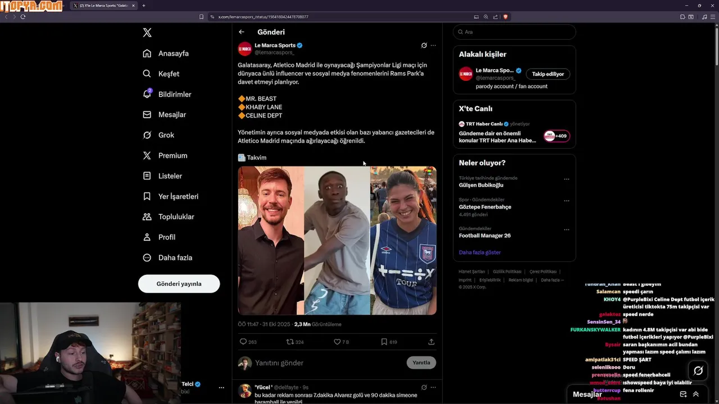Expand the Mesajlar panel with double chevron
The width and height of the screenshot is (719, 404).
(696, 394)
